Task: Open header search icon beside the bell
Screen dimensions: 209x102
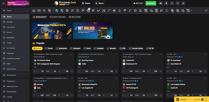Action: [172, 3]
